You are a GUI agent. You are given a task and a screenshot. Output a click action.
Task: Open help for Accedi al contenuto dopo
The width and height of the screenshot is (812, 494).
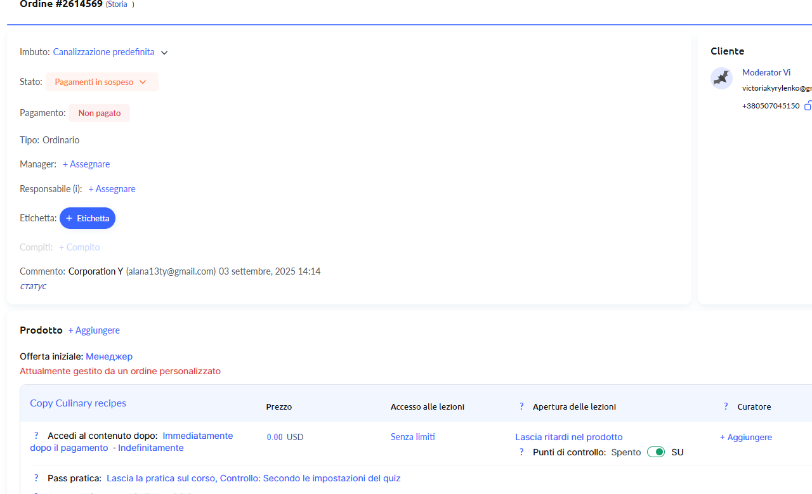click(x=36, y=436)
